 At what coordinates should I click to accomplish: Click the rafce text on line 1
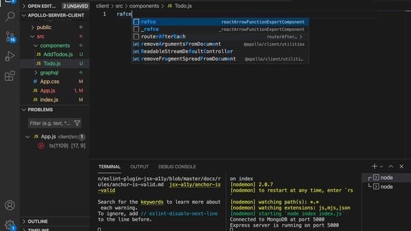pos(124,14)
